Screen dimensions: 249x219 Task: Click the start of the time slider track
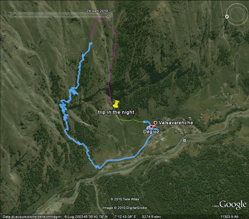tap(12, 15)
